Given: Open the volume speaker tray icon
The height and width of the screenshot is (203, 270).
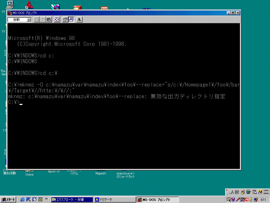Looking at the screenshot, I should (251, 200).
